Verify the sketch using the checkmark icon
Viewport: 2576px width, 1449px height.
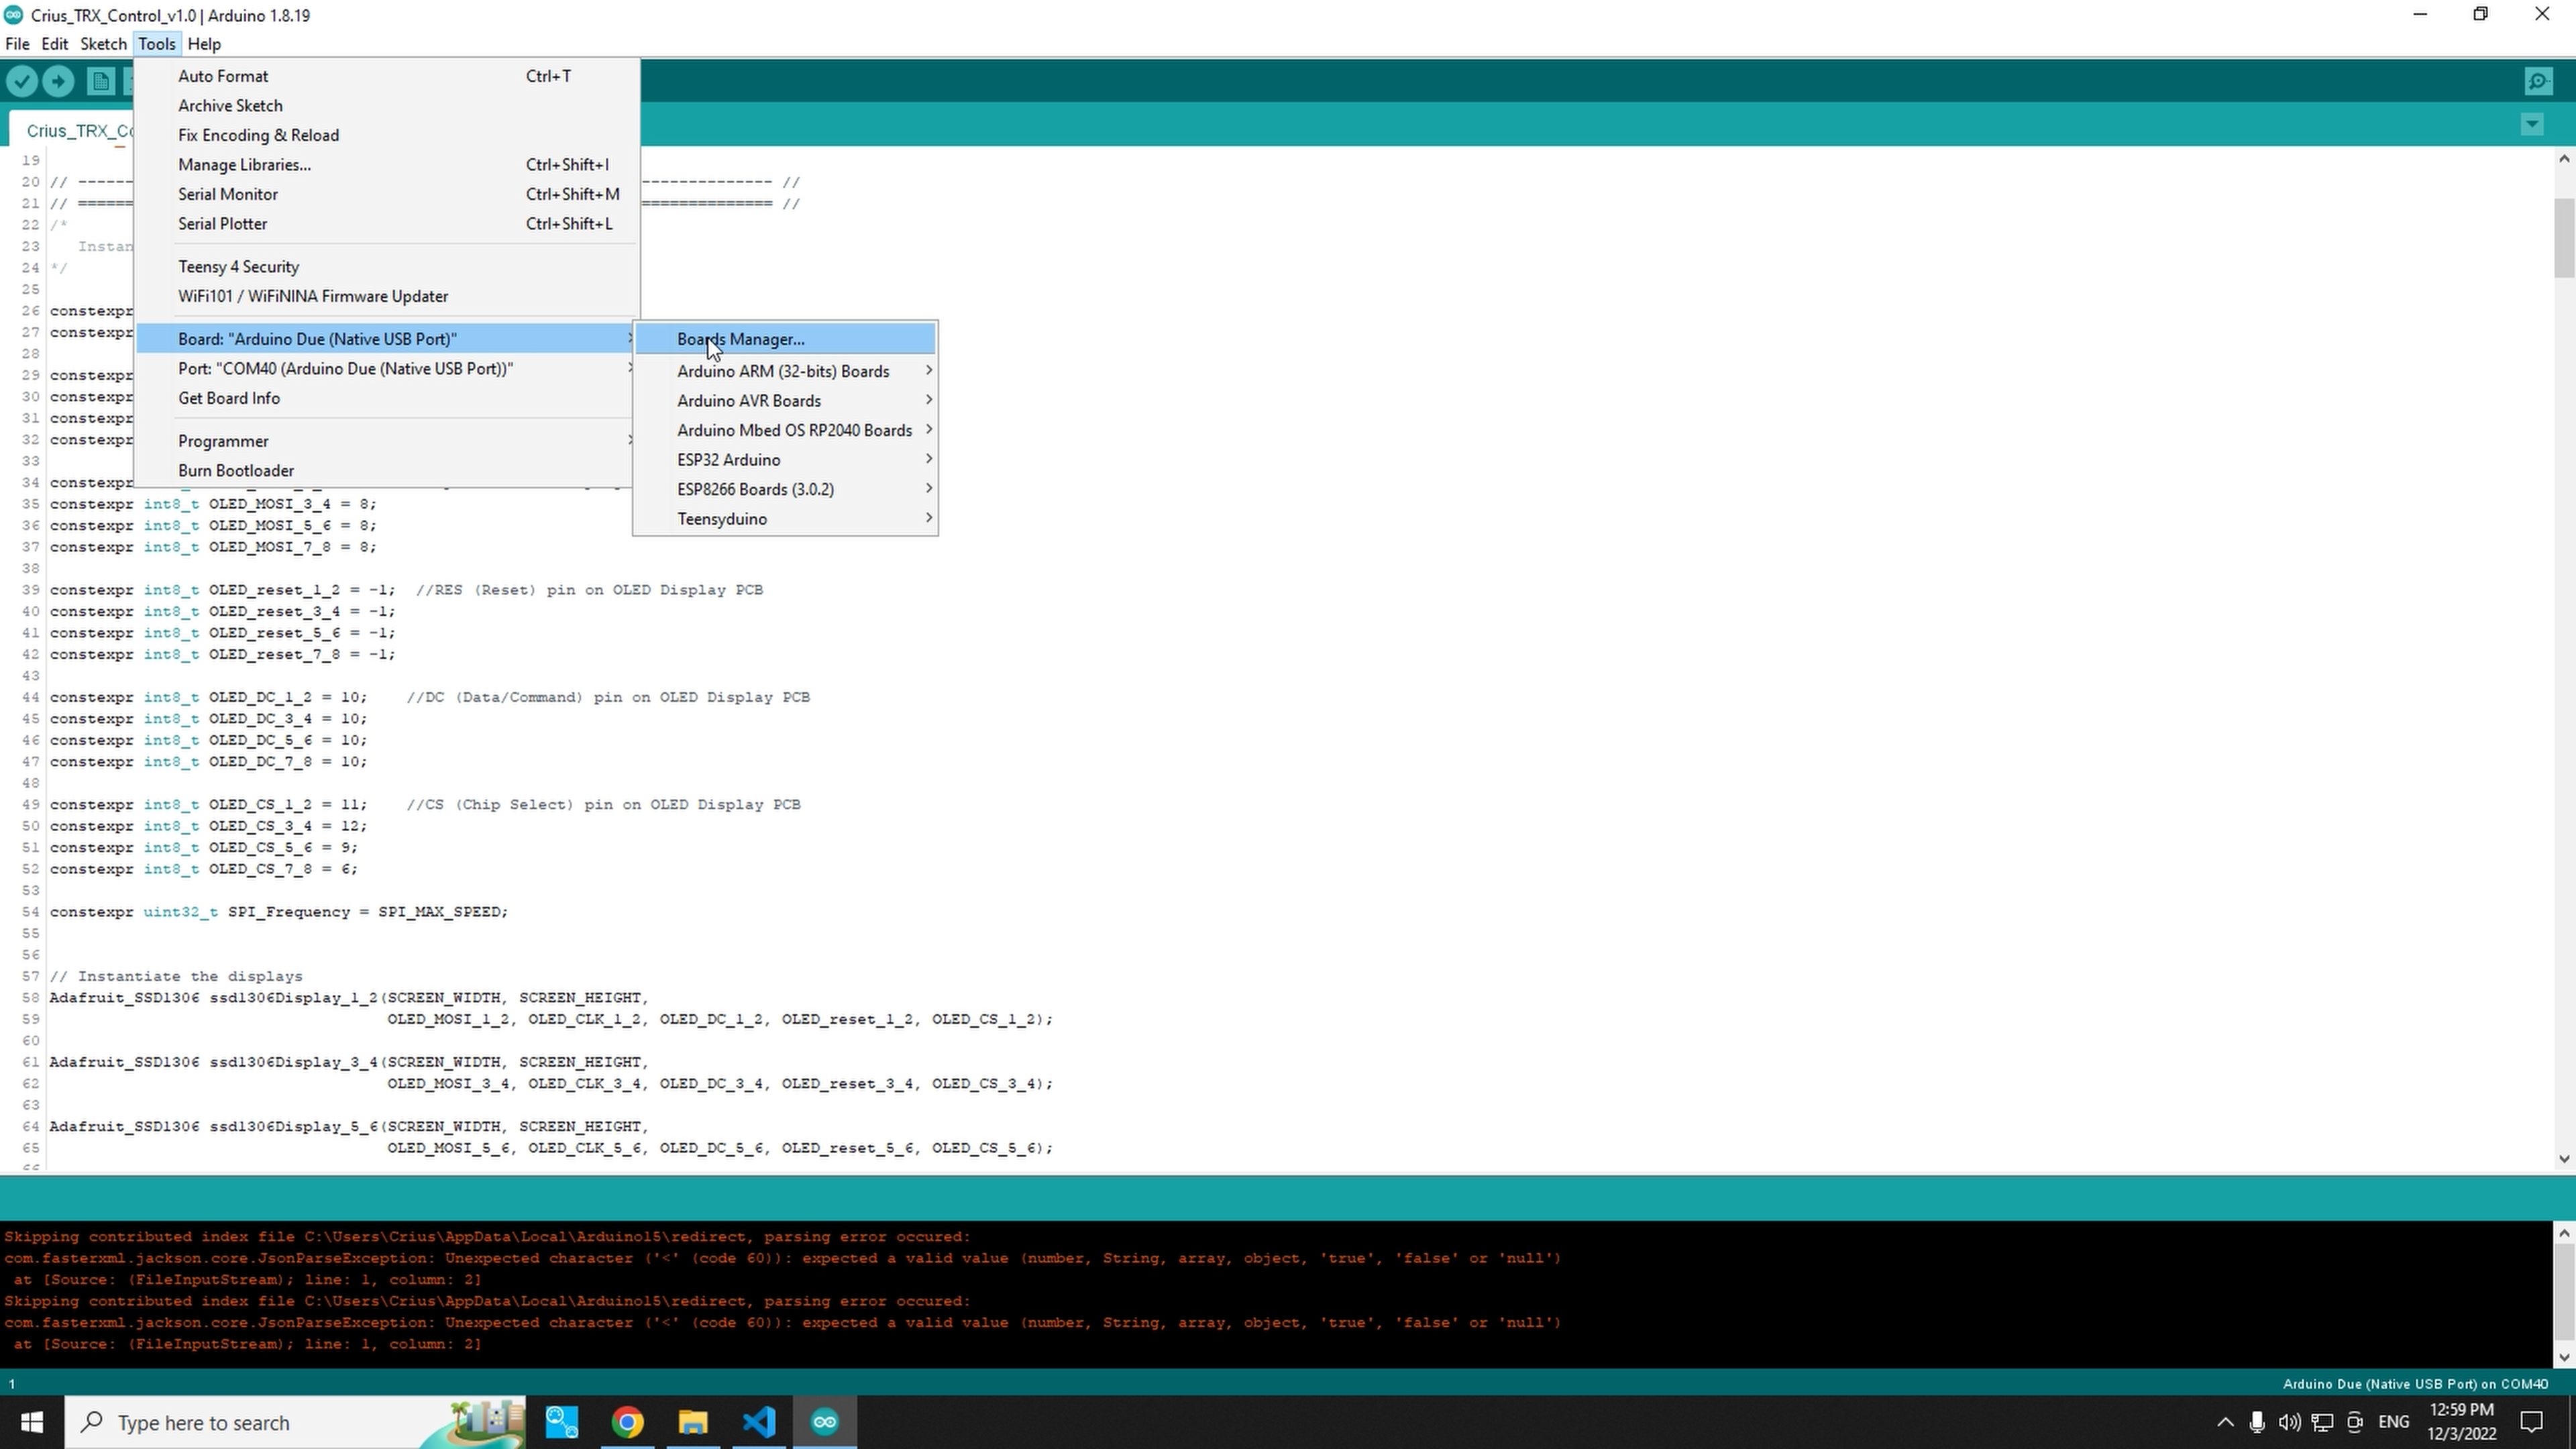click(22, 81)
